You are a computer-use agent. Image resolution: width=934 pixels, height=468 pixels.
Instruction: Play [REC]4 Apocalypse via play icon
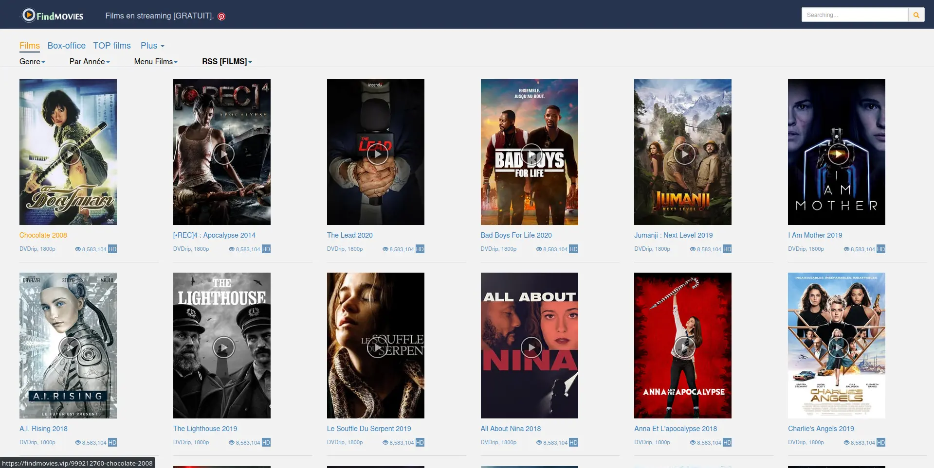click(x=224, y=154)
